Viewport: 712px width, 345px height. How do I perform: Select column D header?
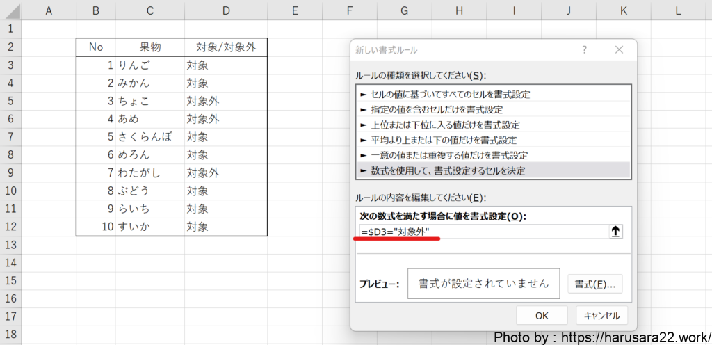pos(225,10)
